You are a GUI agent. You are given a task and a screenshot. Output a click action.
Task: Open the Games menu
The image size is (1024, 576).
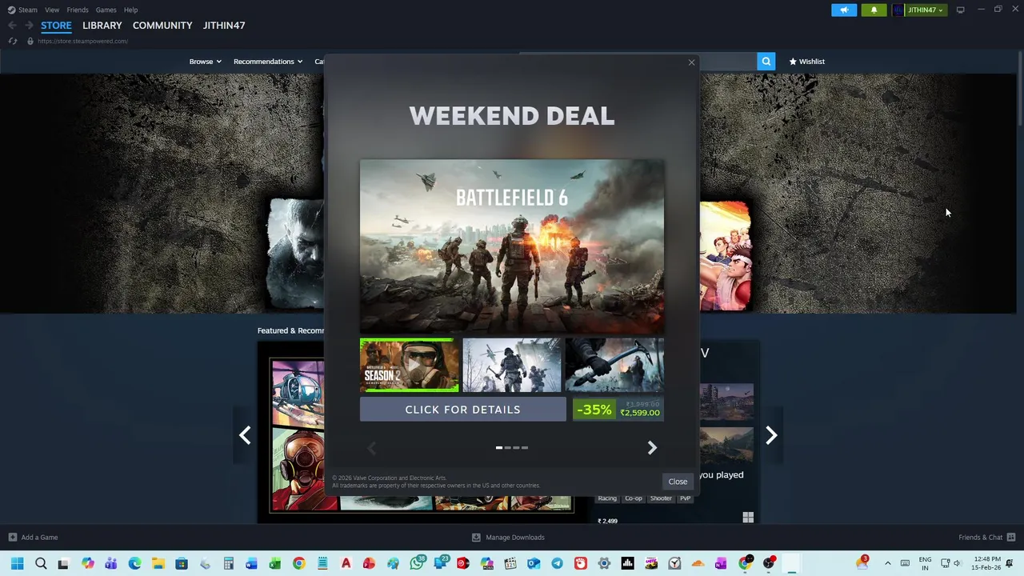click(106, 10)
